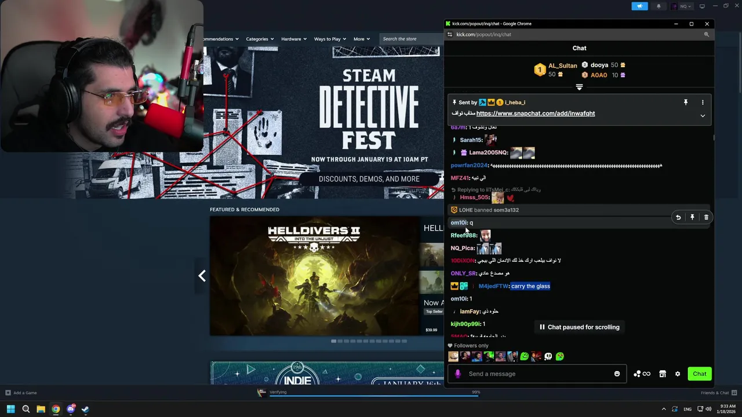The width and height of the screenshot is (742, 417).
Task: Open the emoji picker in message box
Action: (x=617, y=374)
